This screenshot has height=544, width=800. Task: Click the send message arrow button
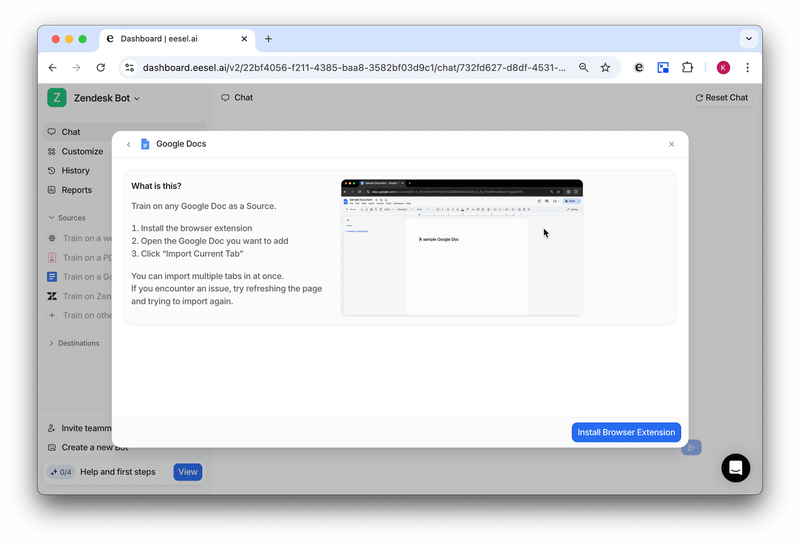pyautogui.click(x=691, y=447)
